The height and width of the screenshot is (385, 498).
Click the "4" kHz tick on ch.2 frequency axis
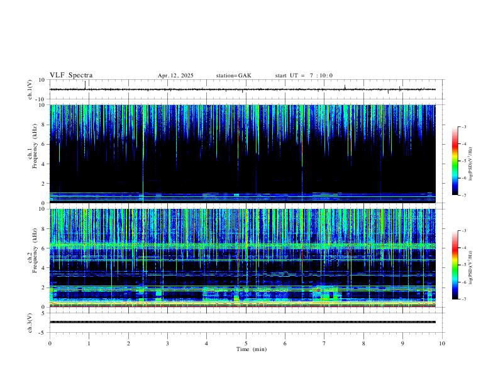45,268
